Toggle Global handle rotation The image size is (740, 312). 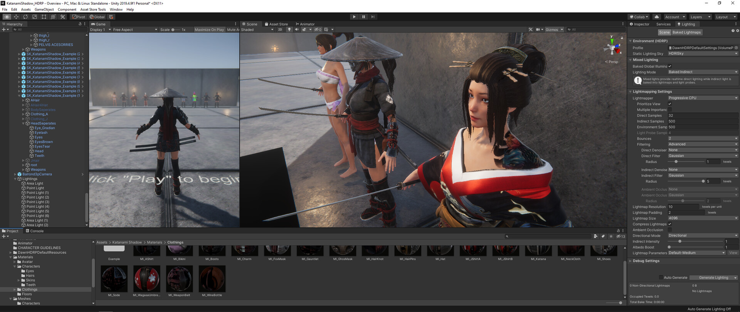point(97,17)
